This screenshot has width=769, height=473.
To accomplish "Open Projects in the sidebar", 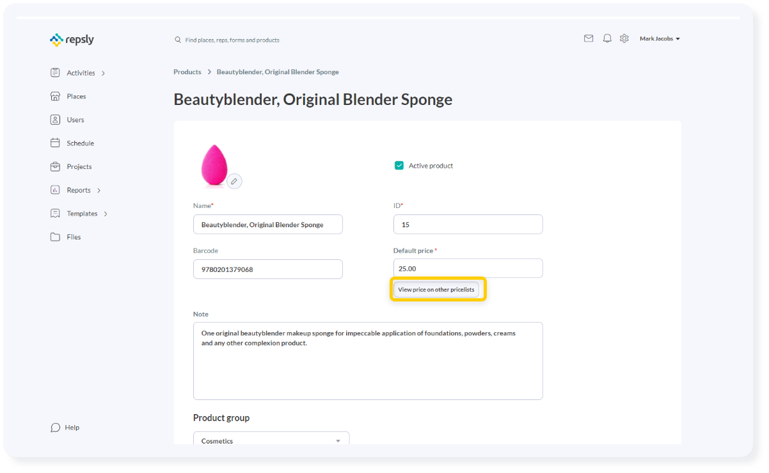I will pyautogui.click(x=79, y=166).
